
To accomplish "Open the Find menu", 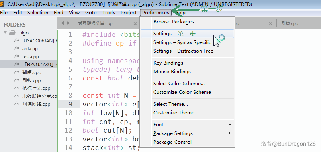I will point(58,13).
